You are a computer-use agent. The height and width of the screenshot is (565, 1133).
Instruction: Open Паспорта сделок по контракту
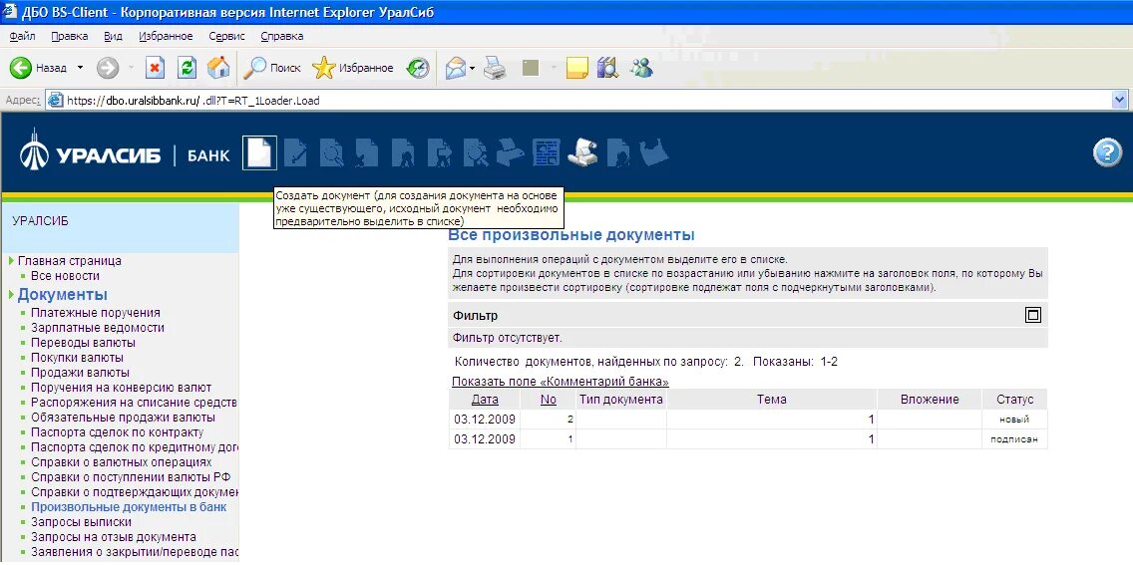coord(117,432)
